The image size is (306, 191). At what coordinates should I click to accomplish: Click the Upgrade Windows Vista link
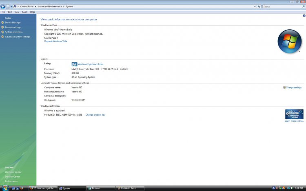pyautogui.click(x=55, y=41)
